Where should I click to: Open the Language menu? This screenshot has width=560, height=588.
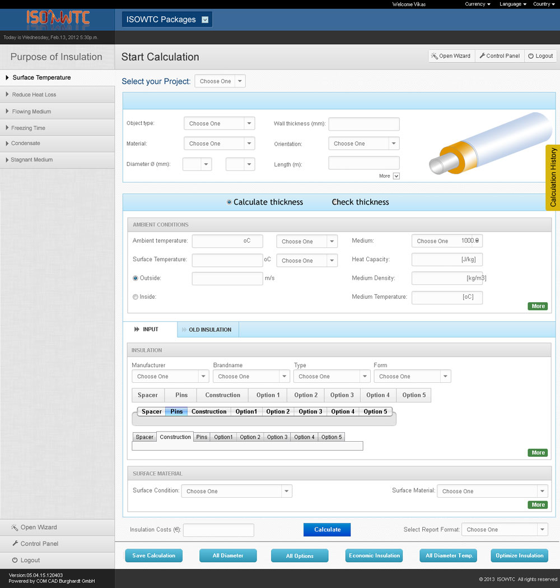point(513,4)
